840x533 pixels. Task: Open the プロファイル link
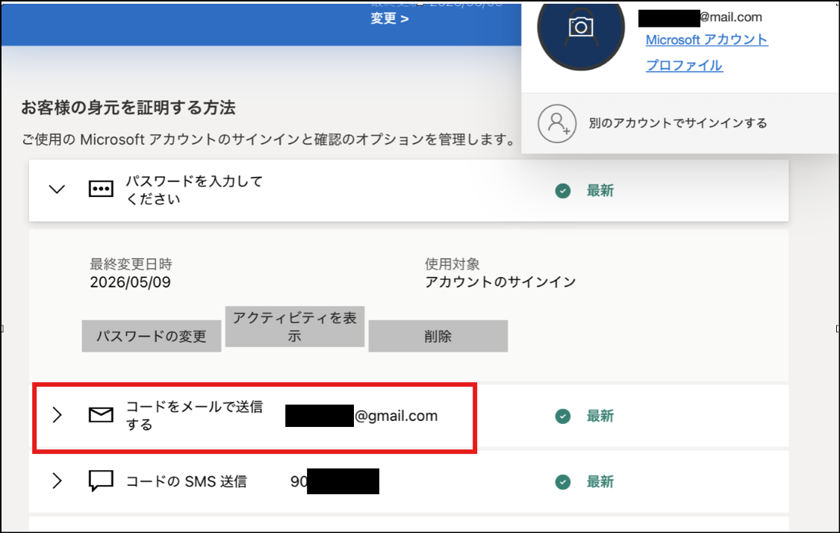coord(684,66)
